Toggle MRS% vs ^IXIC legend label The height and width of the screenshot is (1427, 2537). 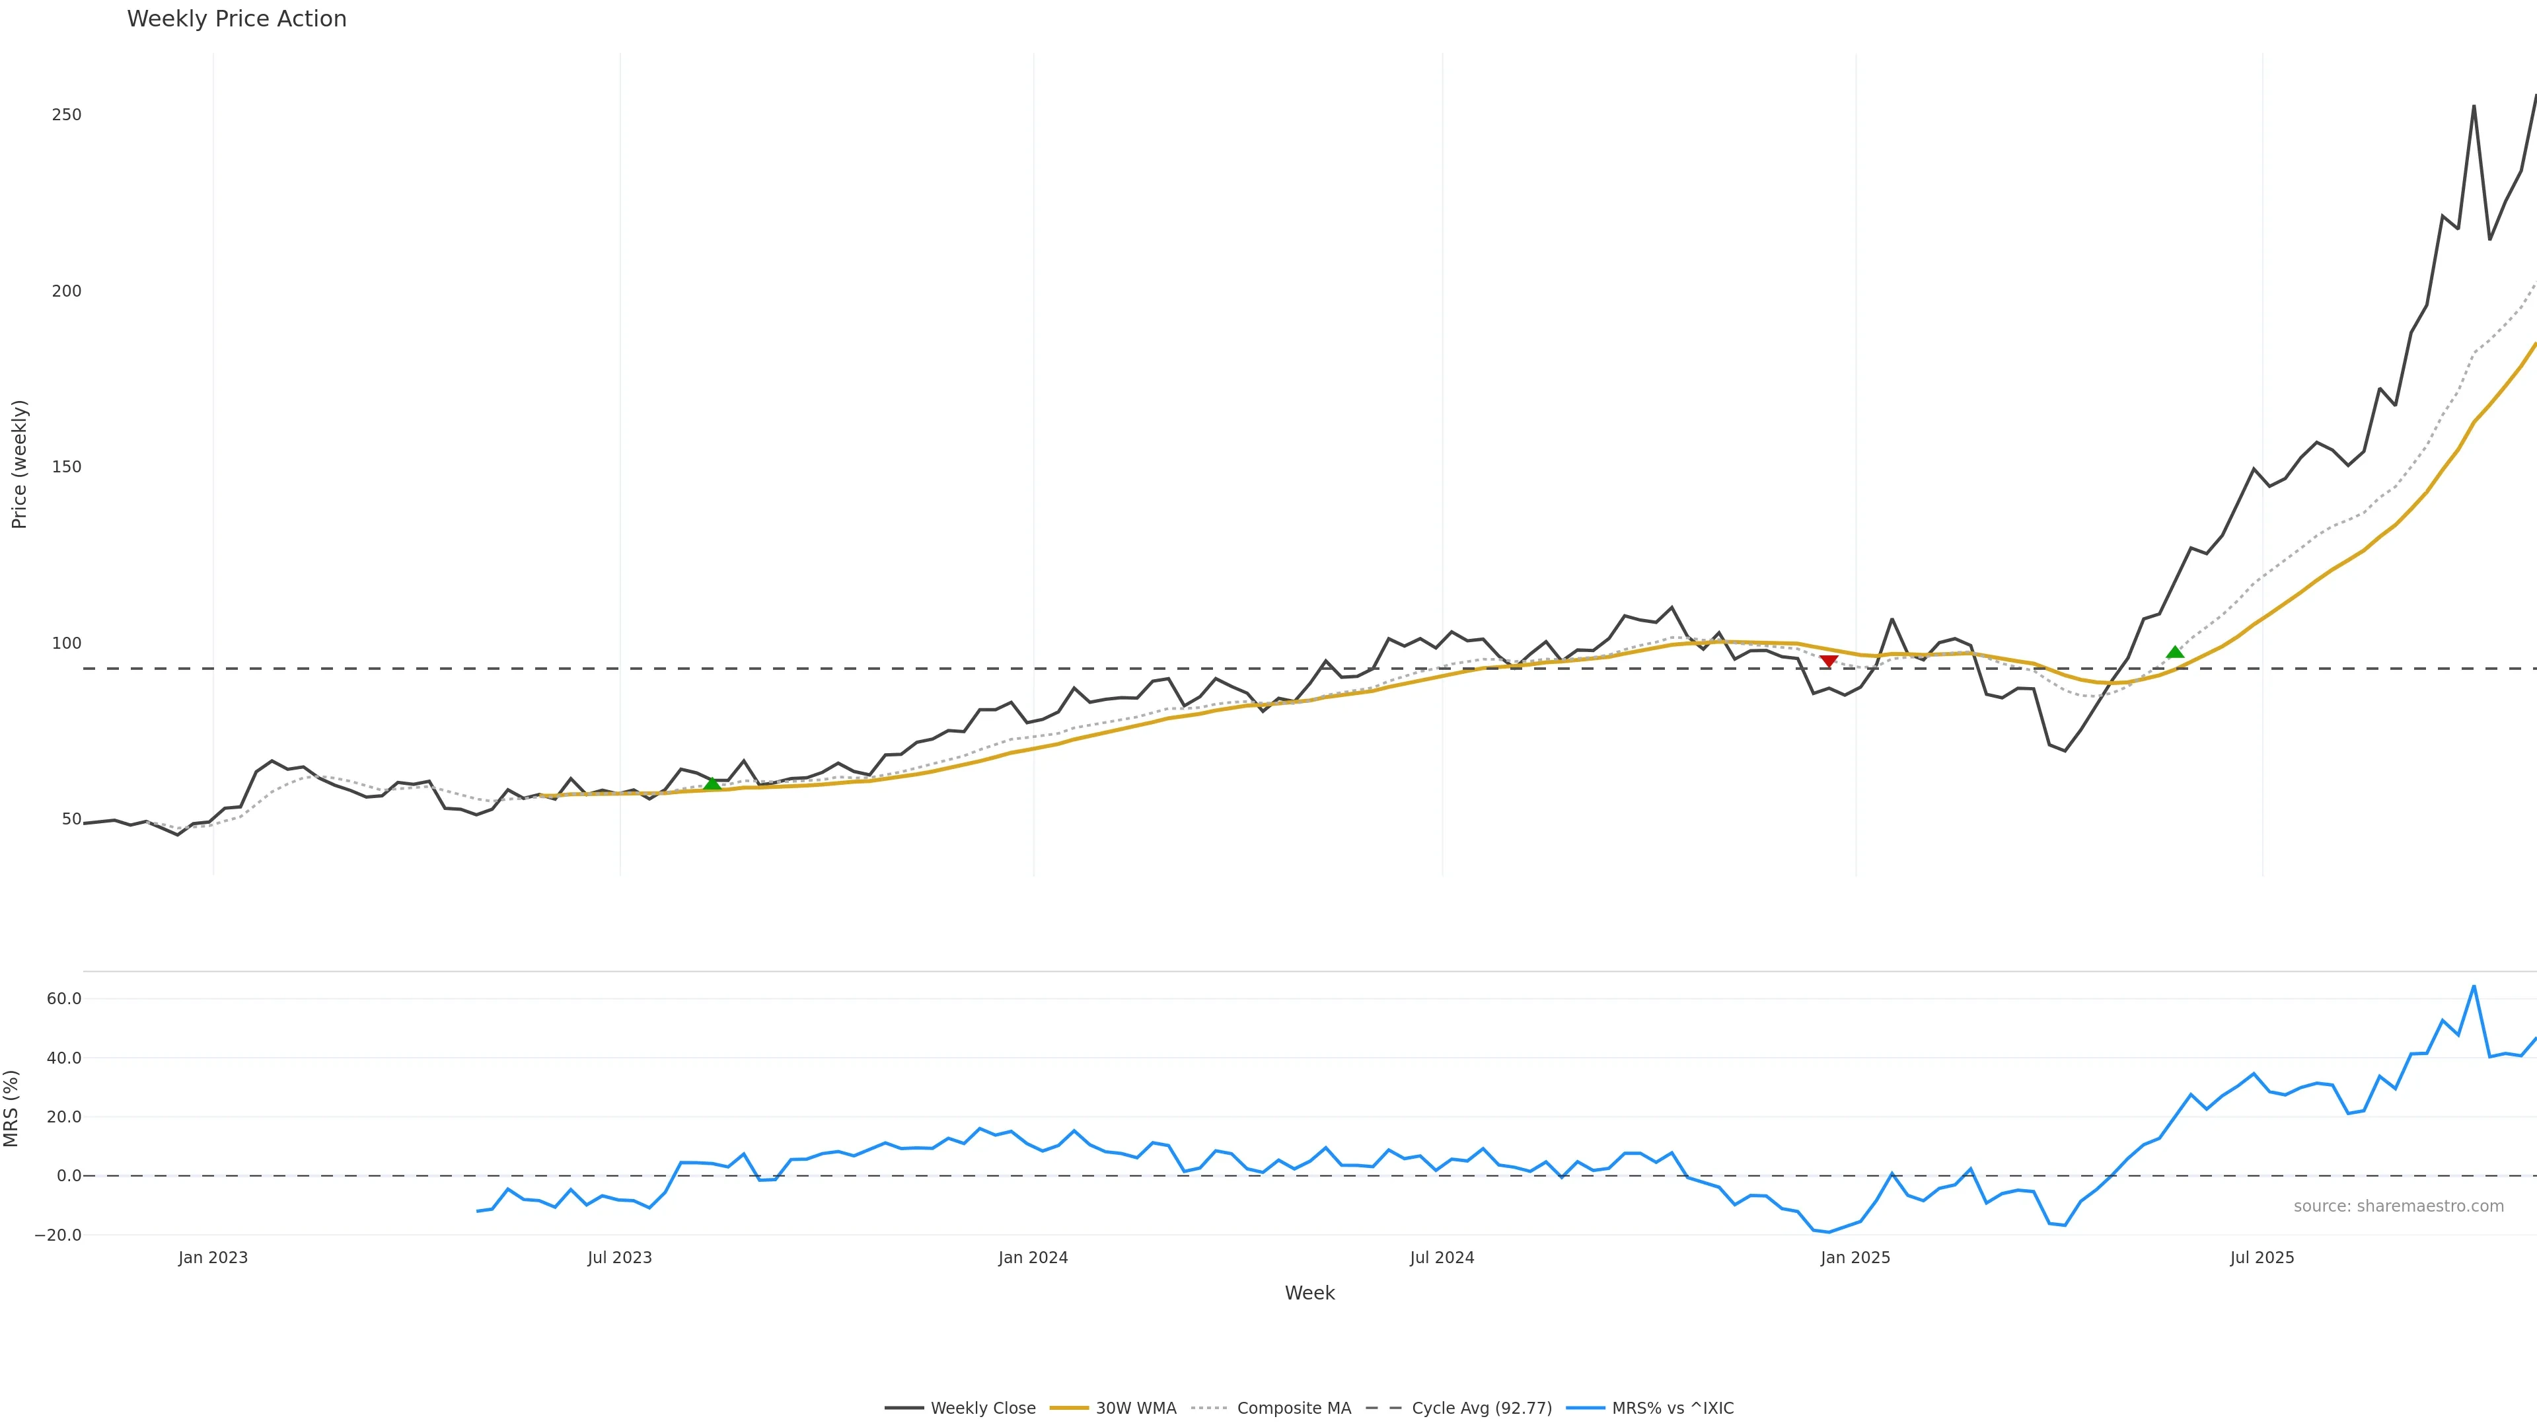coord(1672,1409)
